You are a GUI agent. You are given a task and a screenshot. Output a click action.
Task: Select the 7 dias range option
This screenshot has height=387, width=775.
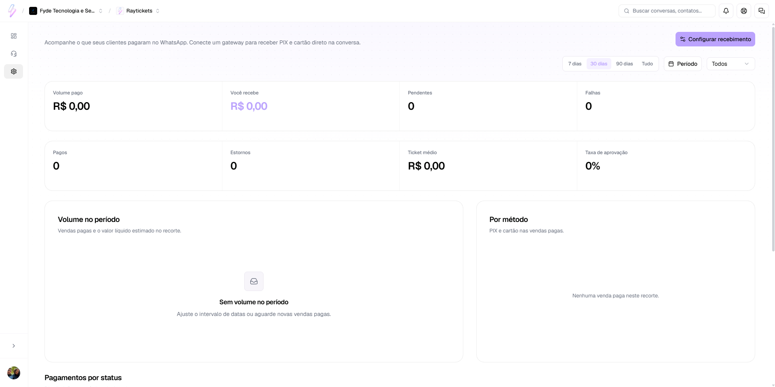[x=574, y=64]
